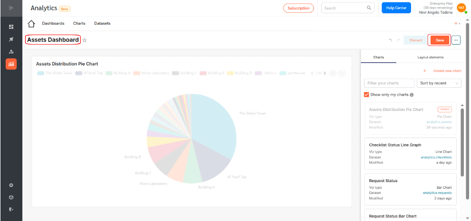Go to Analytics home icon

31,23
